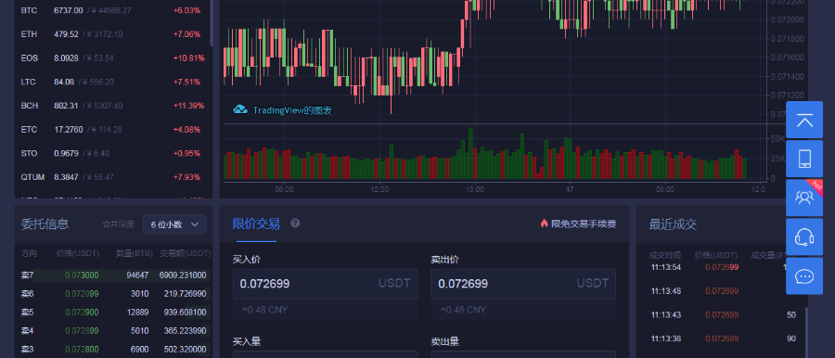This screenshot has width=835, height=358.
Task: Click the 11:13:38 recent trade row
Action: (x=721, y=339)
